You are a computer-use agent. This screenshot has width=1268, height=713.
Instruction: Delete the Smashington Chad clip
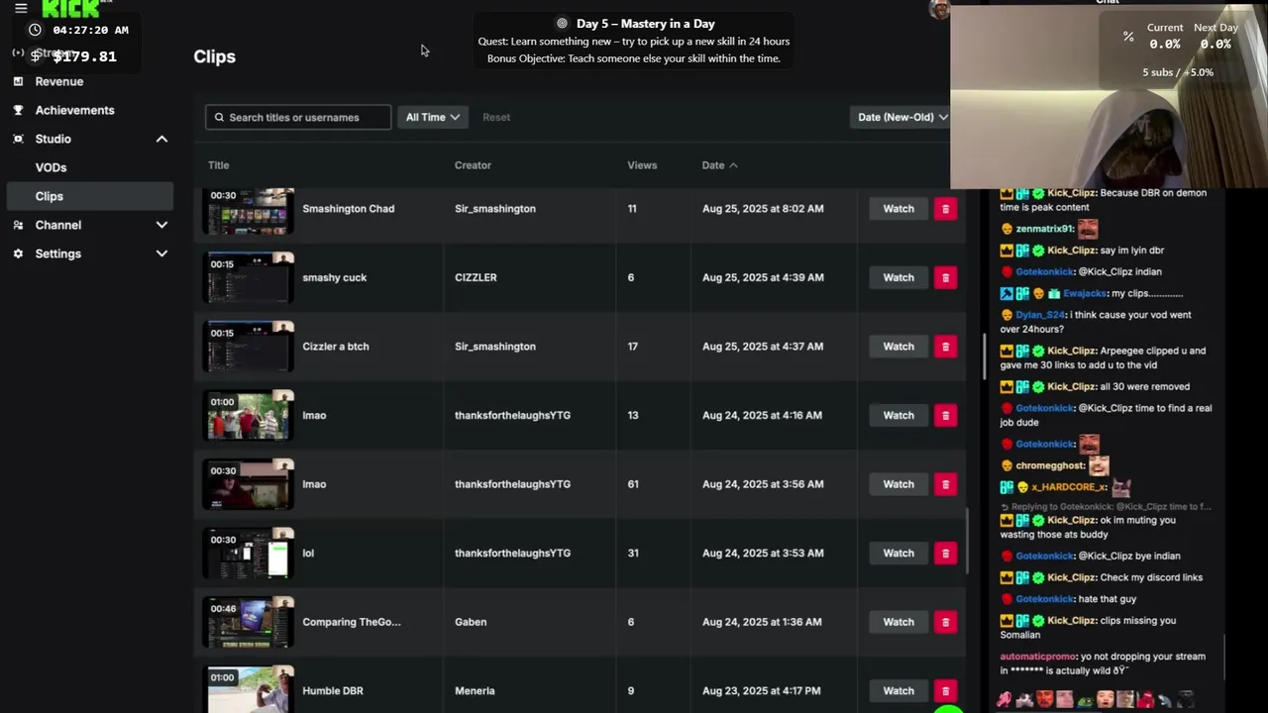[945, 209]
